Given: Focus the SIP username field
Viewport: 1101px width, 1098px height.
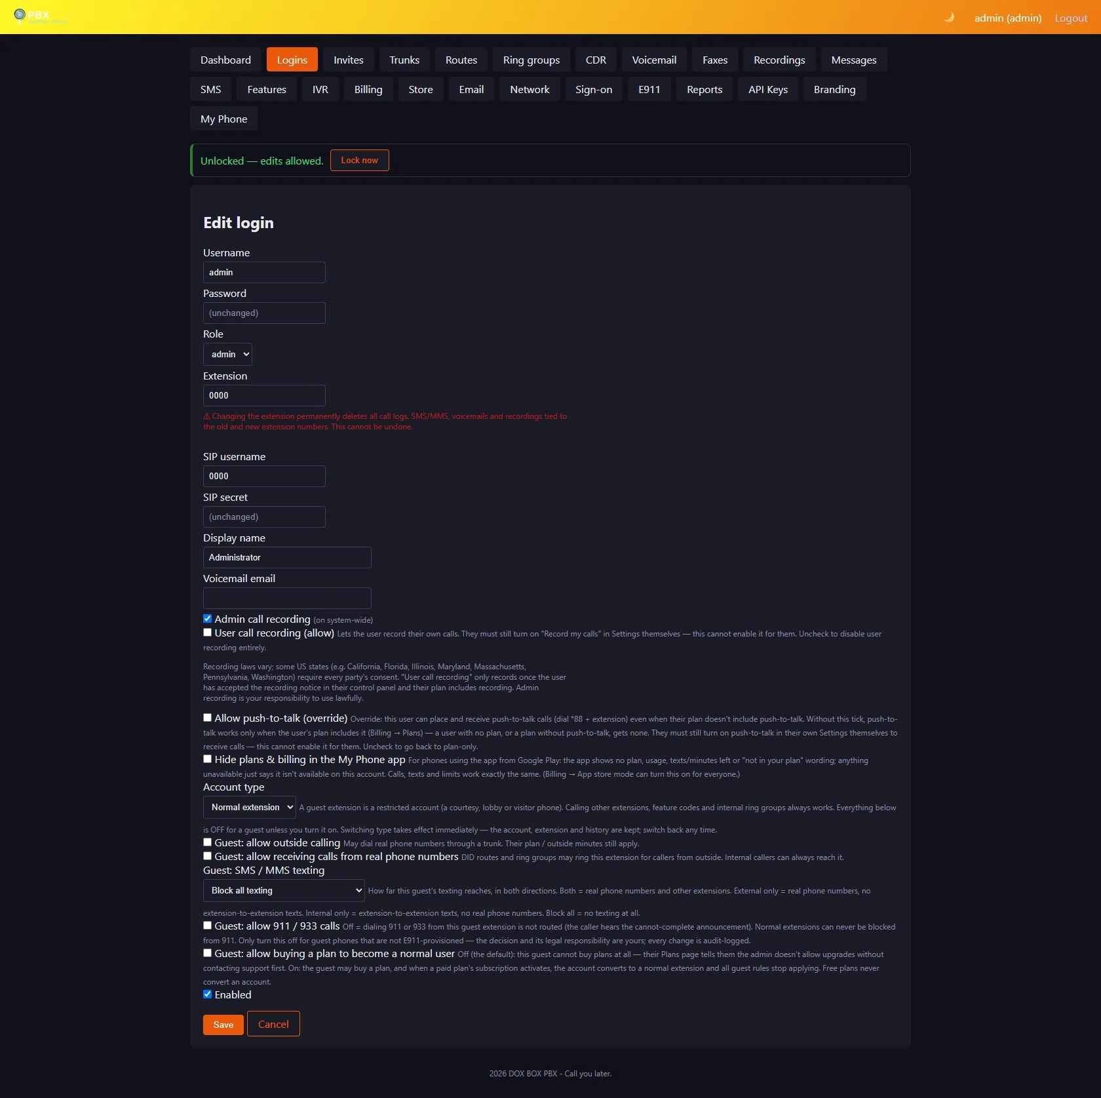Looking at the screenshot, I should [x=264, y=476].
